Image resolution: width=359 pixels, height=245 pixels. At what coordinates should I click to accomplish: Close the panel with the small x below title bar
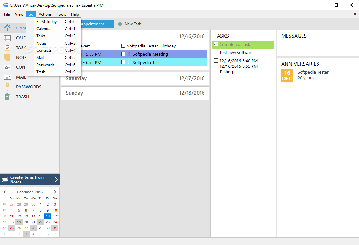pyautogui.click(x=355, y=14)
